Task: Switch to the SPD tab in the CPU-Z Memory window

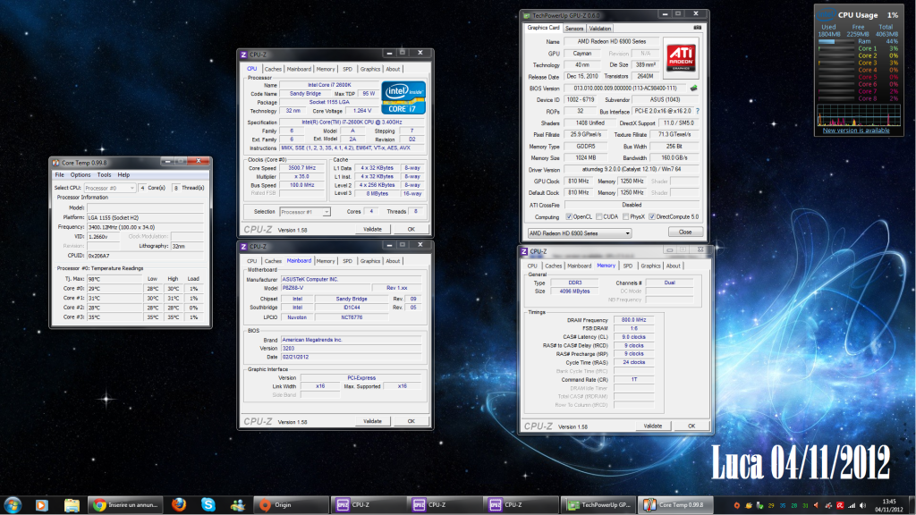Action: (x=627, y=266)
